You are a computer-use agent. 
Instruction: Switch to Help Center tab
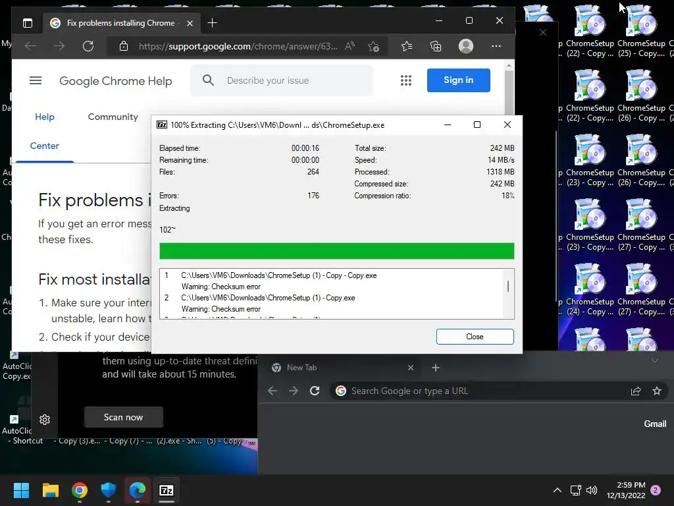tap(45, 131)
